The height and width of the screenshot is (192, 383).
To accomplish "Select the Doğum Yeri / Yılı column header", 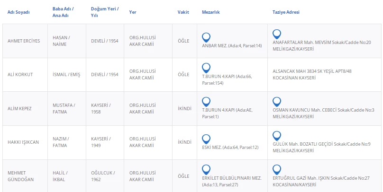I will point(105,12).
